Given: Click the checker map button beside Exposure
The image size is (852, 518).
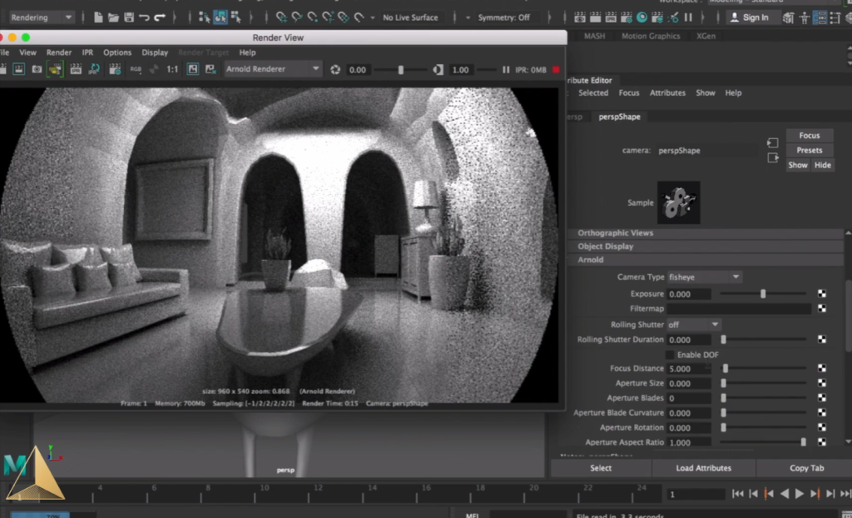Looking at the screenshot, I should point(821,294).
